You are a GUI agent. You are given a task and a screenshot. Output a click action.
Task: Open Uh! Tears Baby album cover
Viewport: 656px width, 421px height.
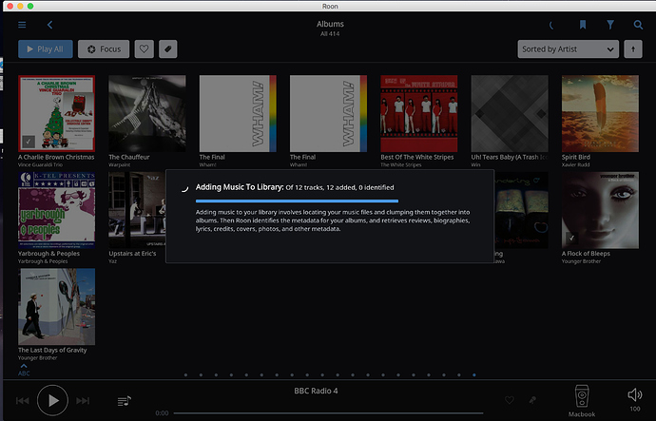click(510, 113)
